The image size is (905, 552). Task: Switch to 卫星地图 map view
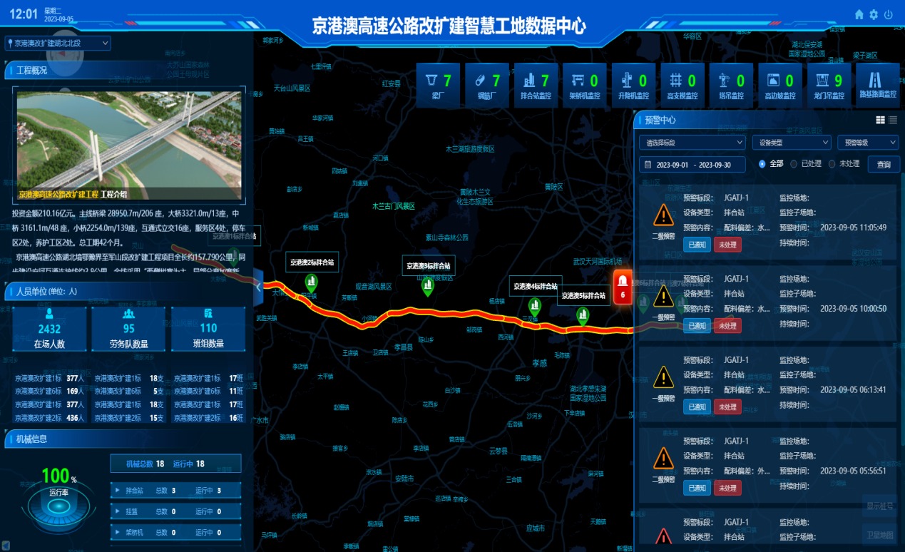coord(879,535)
